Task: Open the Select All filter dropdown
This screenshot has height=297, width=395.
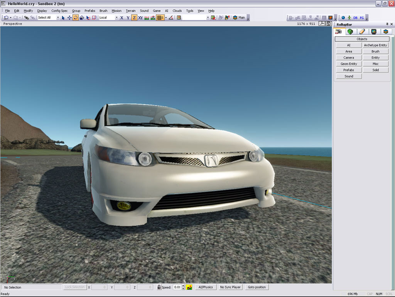Action: pyautogui.click(x=58, y=18)
